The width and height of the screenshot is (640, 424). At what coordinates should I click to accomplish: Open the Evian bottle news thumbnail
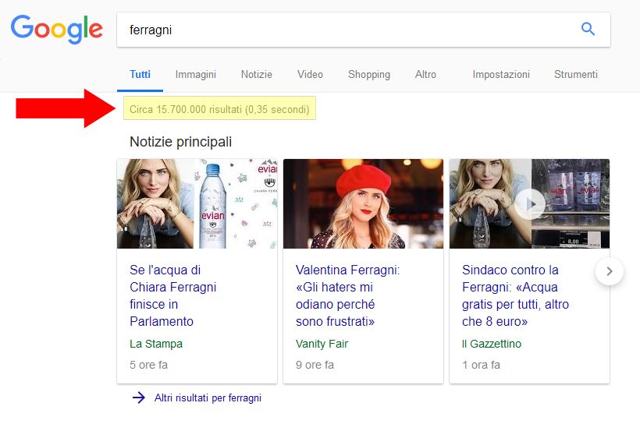tap(197, 203)
